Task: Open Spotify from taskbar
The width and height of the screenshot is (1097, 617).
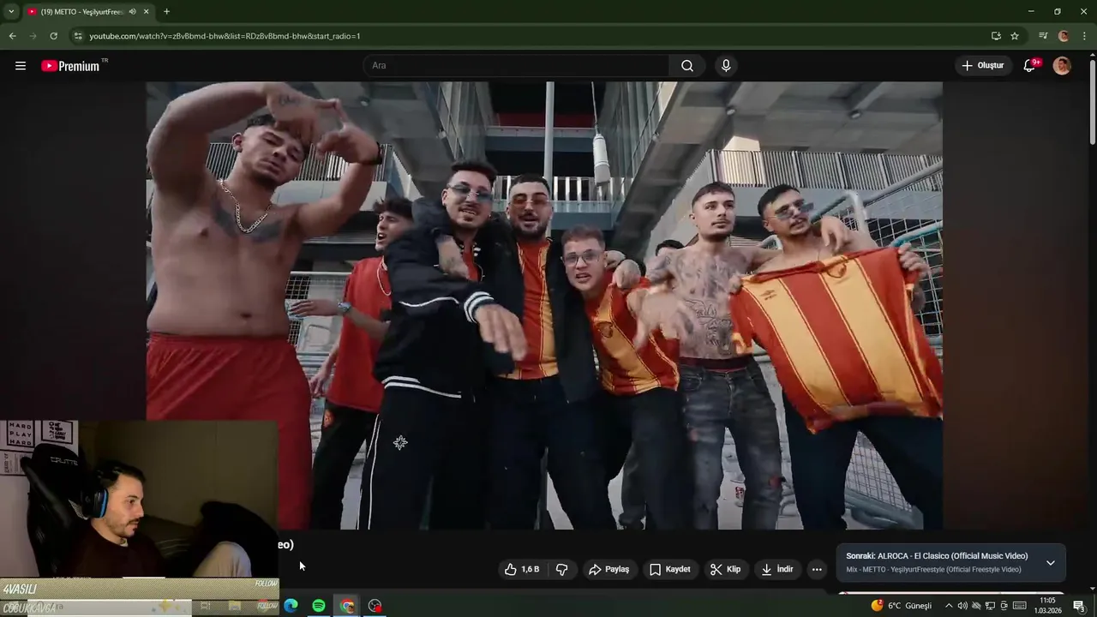Action: (319, 606)
